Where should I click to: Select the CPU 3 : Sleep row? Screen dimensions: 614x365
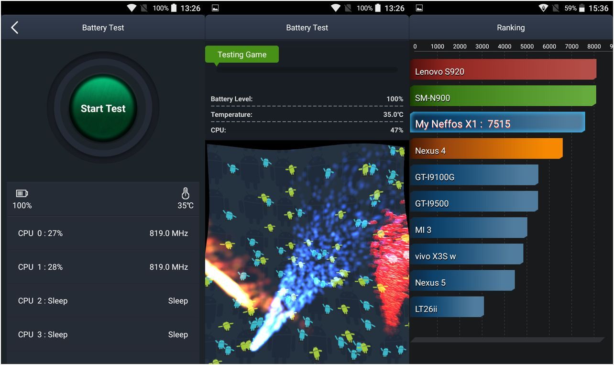(103, 334)
